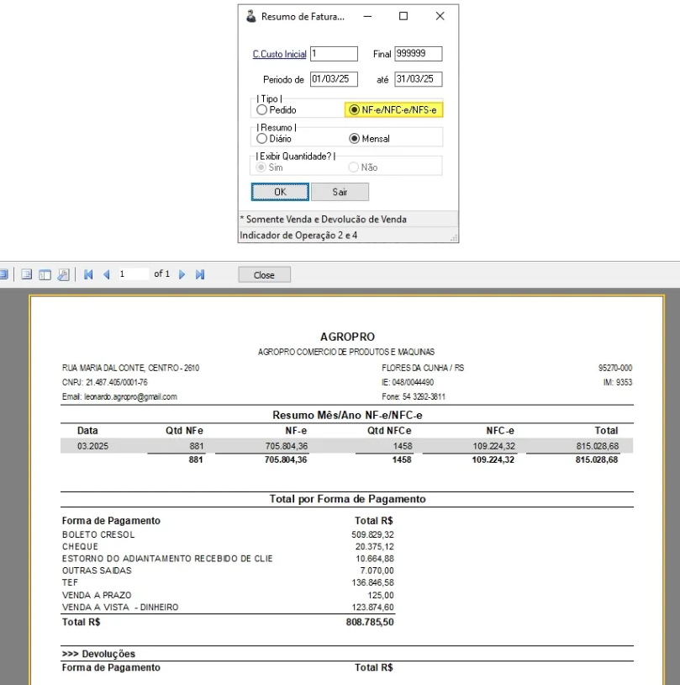
Task: Click the 509.829,32 boleto amount
Action: (x=372, y=534)
